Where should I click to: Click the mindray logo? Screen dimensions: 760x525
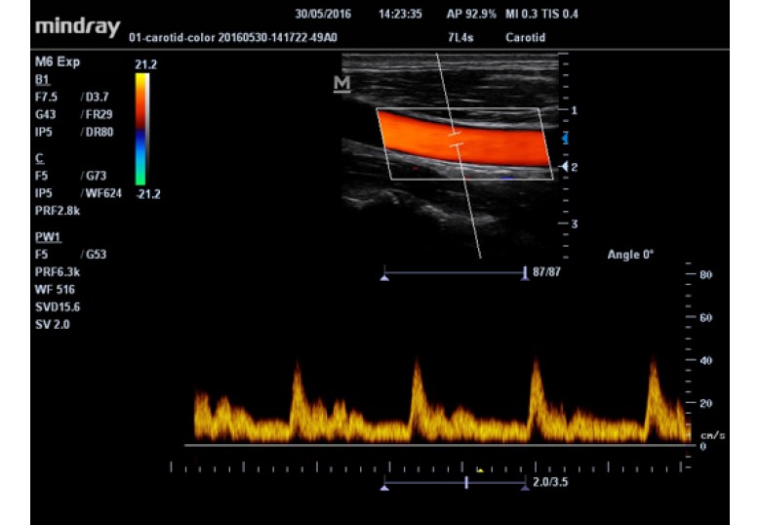[77, 27]
